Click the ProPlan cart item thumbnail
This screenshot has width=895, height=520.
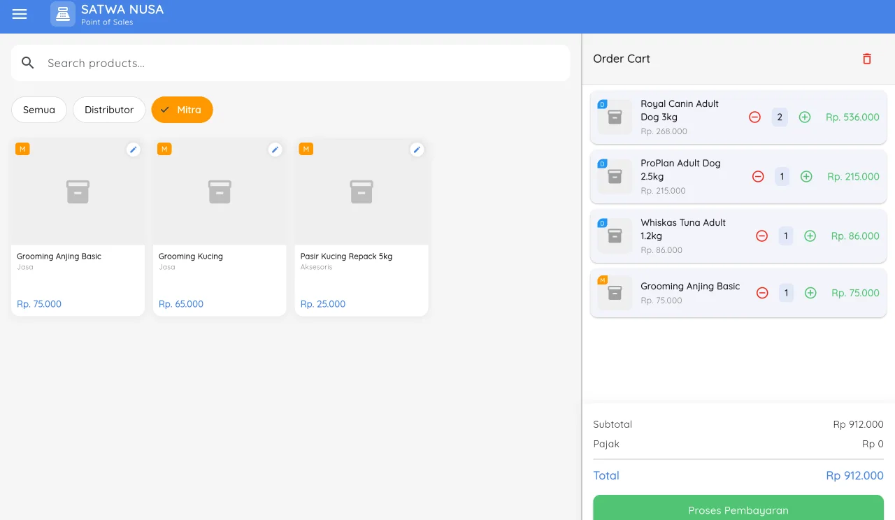point(615,177)
